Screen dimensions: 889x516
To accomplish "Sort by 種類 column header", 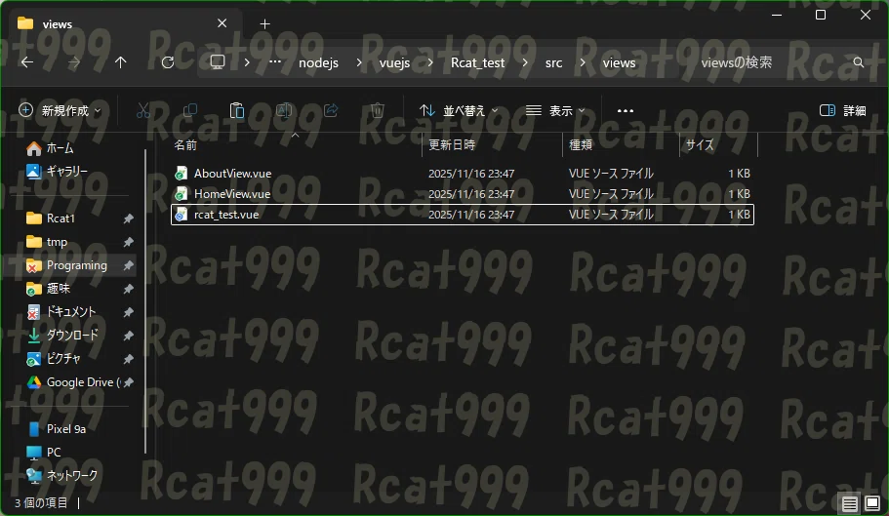I will tap(621, 145).
